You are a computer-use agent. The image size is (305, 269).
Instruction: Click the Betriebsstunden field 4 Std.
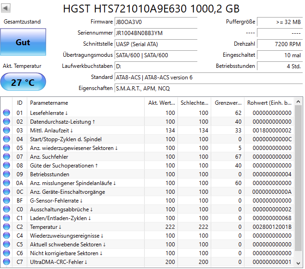point(280,66)
